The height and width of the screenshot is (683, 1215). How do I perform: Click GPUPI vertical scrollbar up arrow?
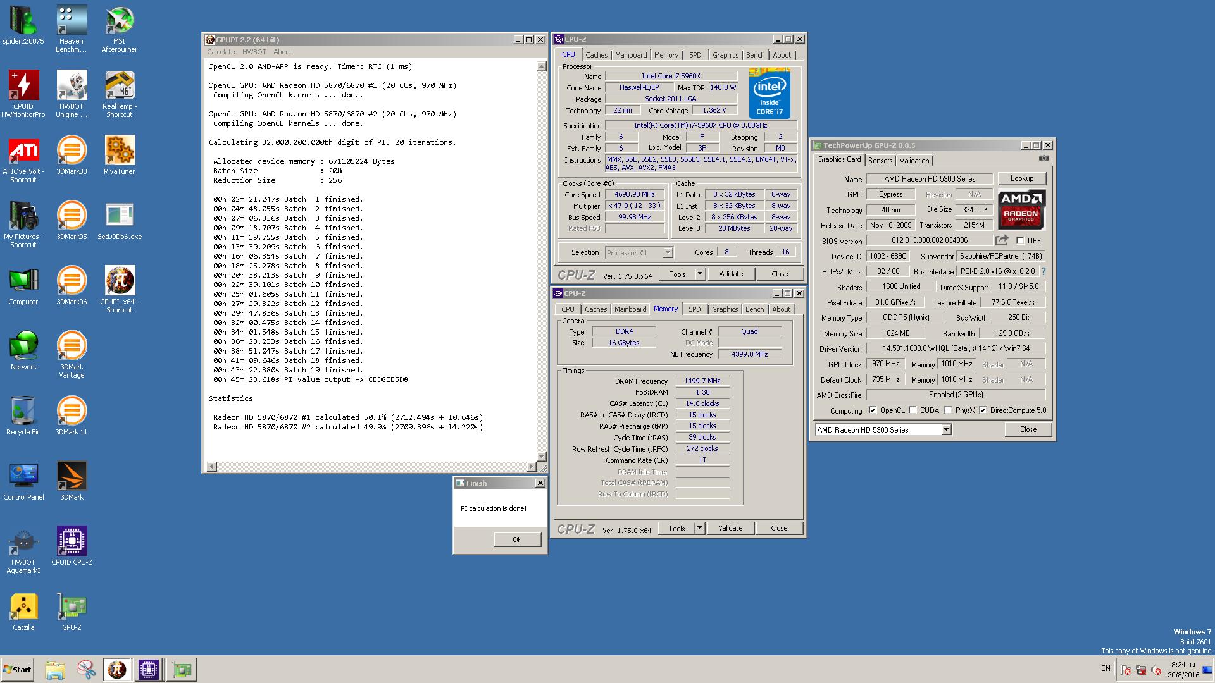point(541,66)
